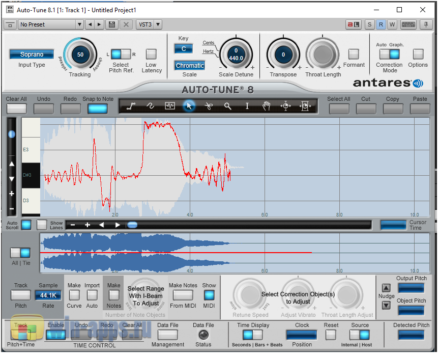Viewport: 438px width, 353px height.
Task: Nudge the object pitch down
Action: click(x=386, y=305)
